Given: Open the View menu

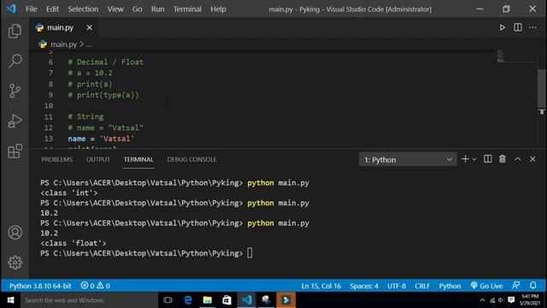Looking at the screenshot, I should click(115, 9).
